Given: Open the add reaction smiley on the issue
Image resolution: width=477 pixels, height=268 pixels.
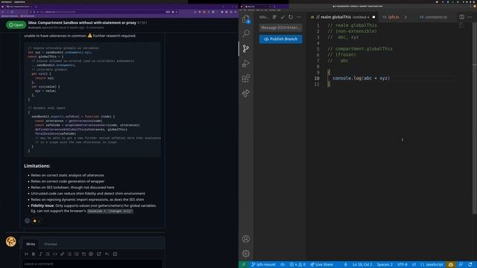Looking at the screenshot, I should tap(27, 221).
